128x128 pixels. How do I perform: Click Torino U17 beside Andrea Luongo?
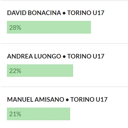coord(86,56)
